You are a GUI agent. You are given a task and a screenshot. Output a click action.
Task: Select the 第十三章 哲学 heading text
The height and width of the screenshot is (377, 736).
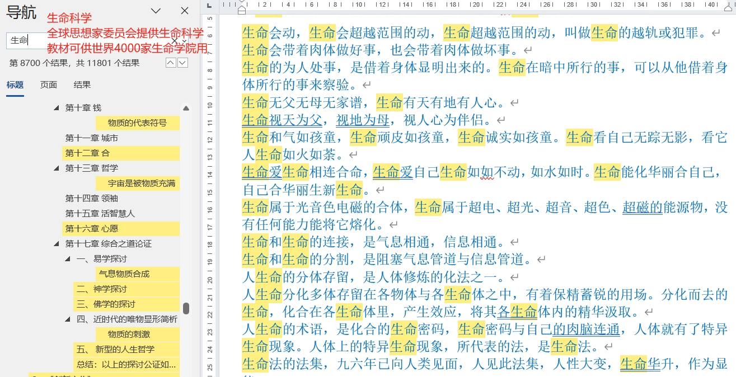pos(92,168)
